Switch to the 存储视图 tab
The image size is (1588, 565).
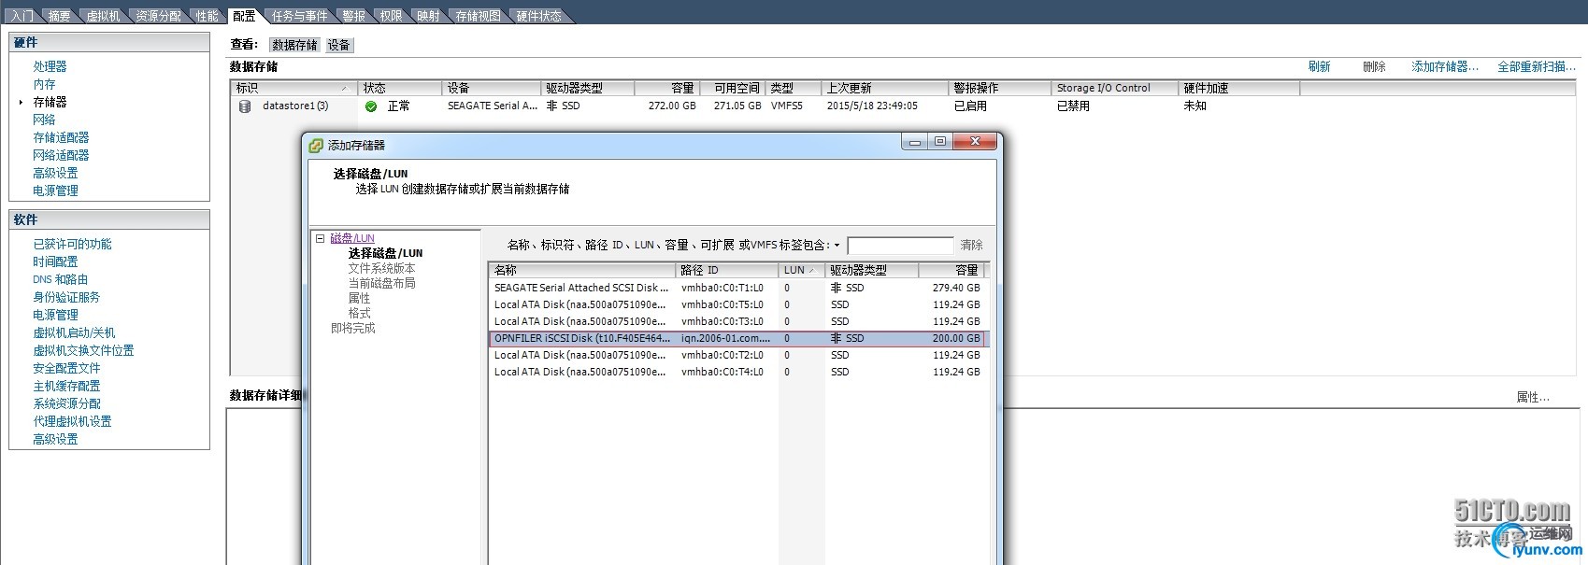click(478, 16)
